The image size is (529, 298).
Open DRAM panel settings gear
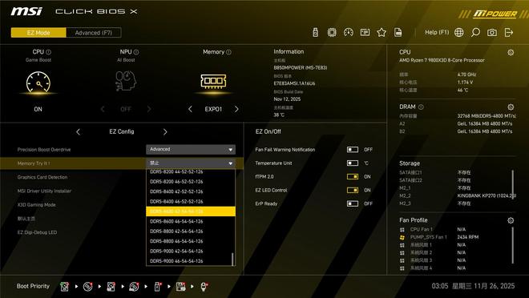click(511, 107)
